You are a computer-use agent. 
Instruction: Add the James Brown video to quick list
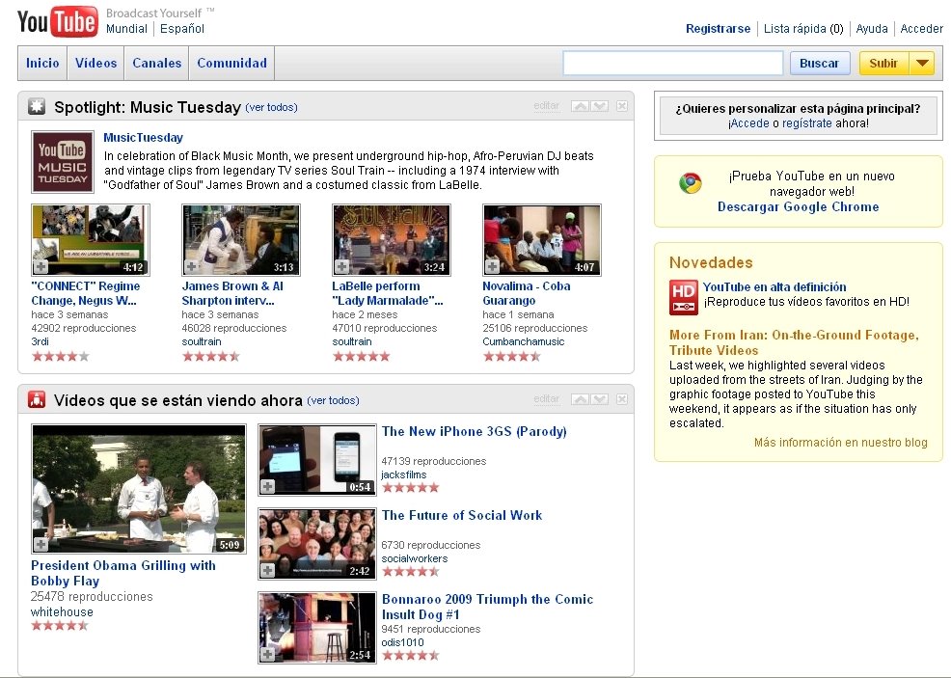[191, 266]
